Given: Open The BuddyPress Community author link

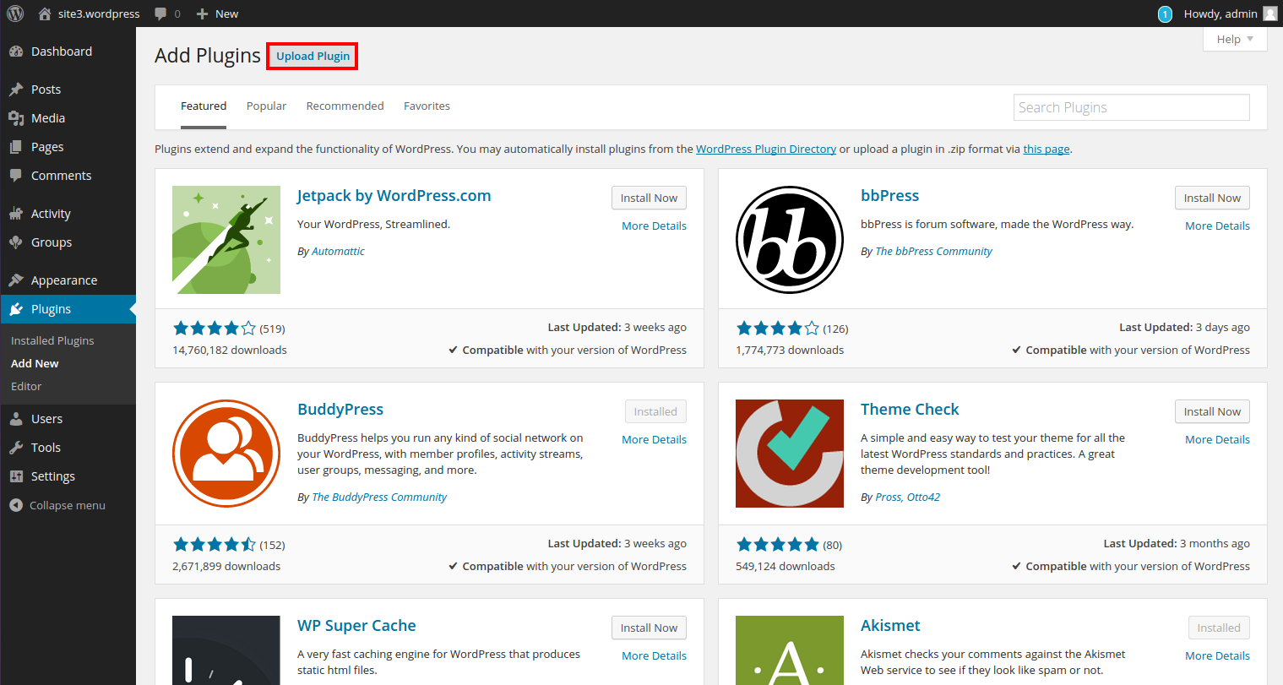Looking at the screenshot, I should [x=379, y=497].
